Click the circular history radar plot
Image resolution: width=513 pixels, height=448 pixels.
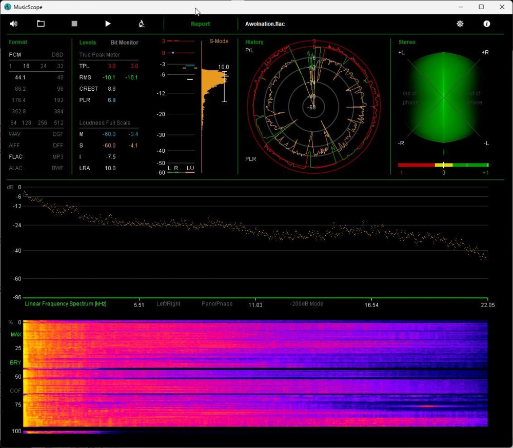click(313, 107)
